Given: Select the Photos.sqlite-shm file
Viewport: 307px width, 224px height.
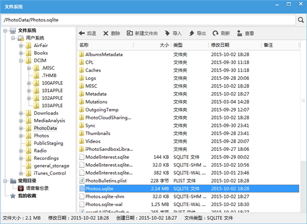Looking at the screenshot, I should tap(189, 196).
